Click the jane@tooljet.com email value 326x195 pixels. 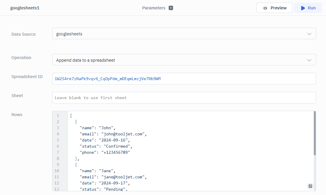pos(123,177)
